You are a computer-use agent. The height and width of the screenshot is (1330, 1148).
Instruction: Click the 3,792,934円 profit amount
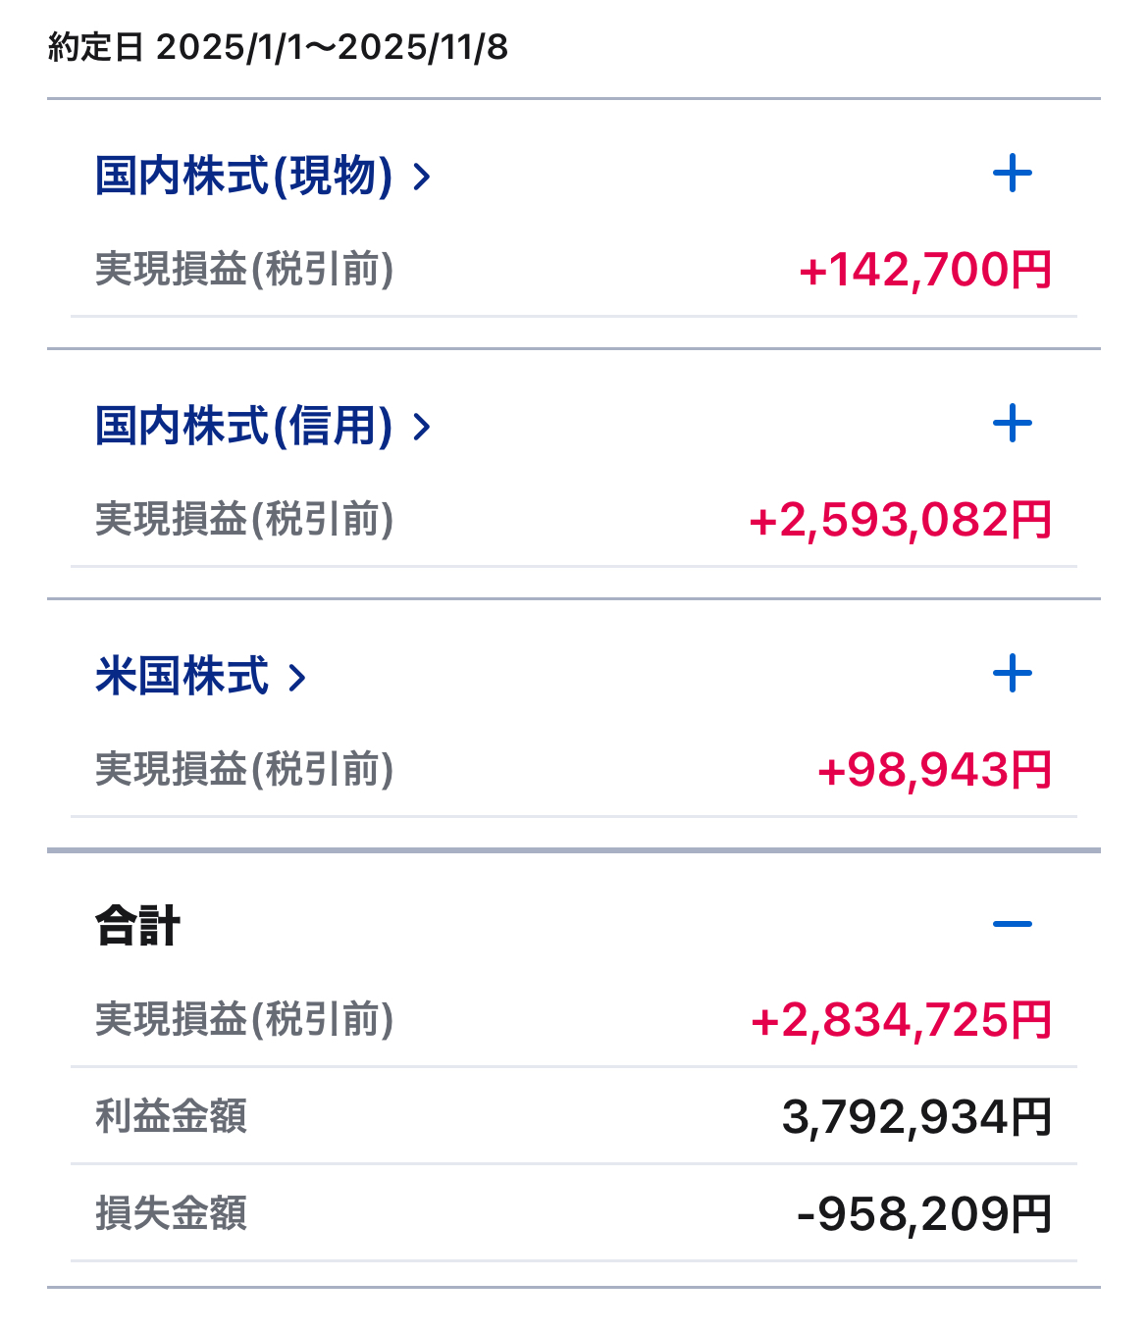click(x=916, y=1117)
